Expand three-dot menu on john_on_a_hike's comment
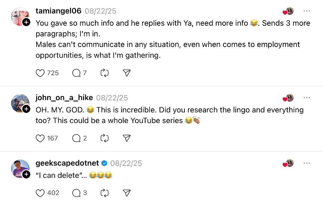Viewport: 323px width, 205px height. pyautogui.click(x=307, y=98)
